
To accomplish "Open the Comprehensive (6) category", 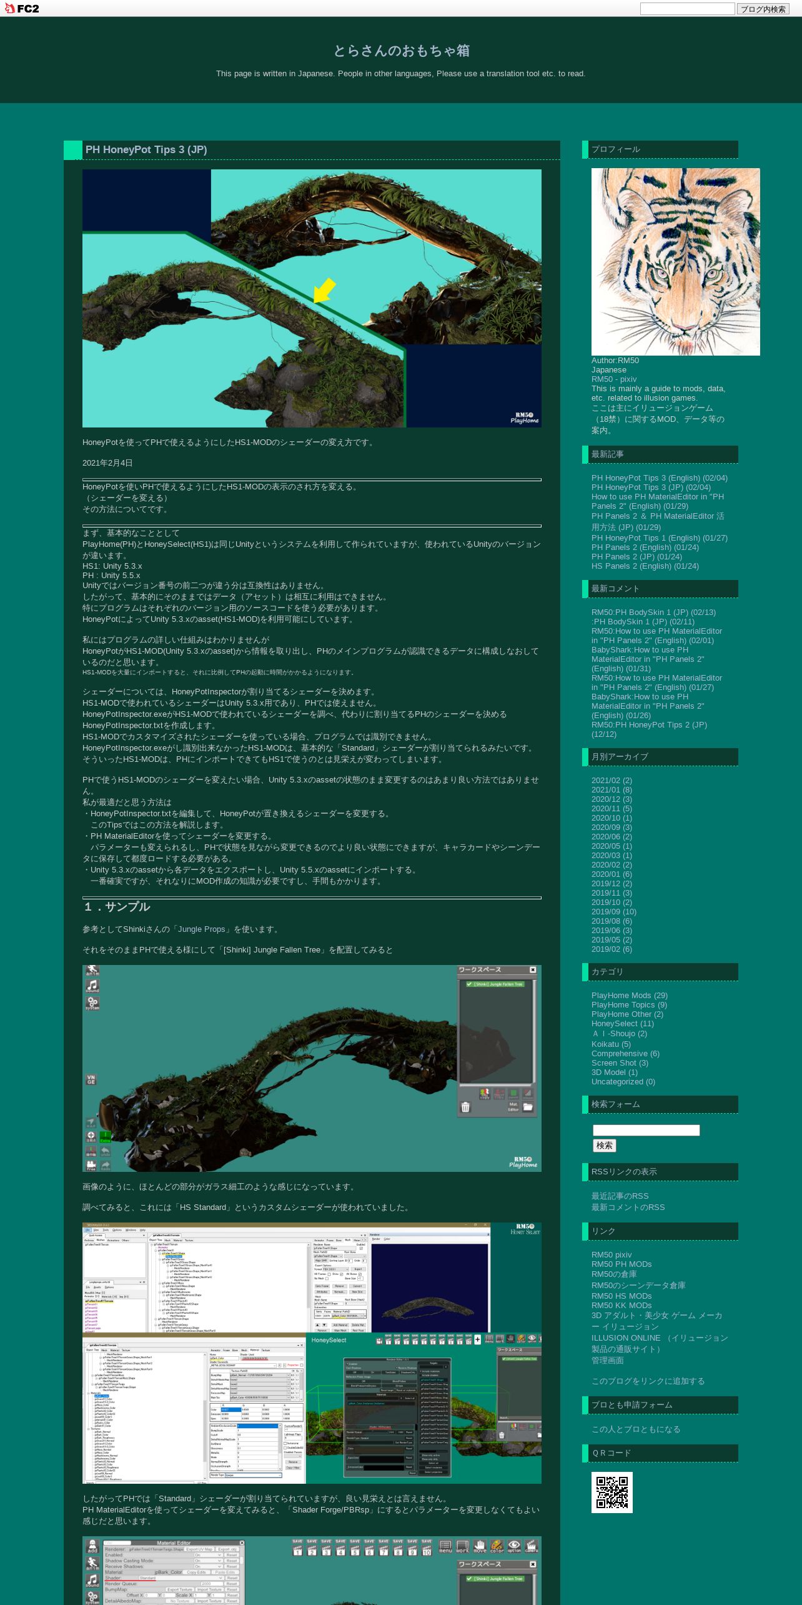I will pos(625,1053).
